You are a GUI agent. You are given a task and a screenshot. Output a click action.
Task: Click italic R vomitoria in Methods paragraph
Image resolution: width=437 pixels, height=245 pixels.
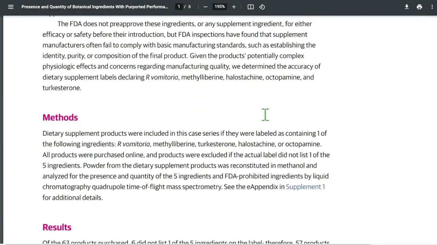pyautogui.click(x=133, y=144)
